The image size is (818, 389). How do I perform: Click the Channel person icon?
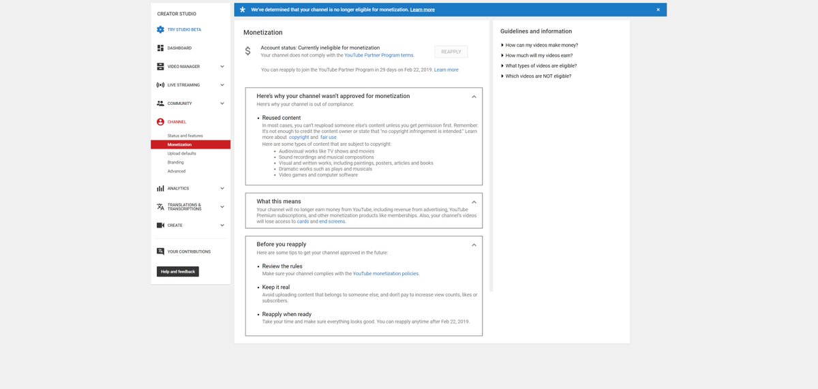pos(160,122)
